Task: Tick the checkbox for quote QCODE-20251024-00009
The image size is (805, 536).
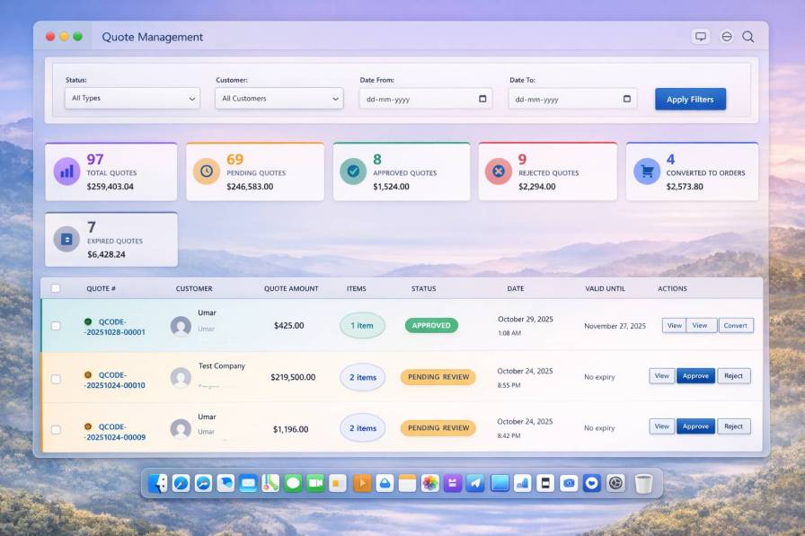Action: coord(56,430)
